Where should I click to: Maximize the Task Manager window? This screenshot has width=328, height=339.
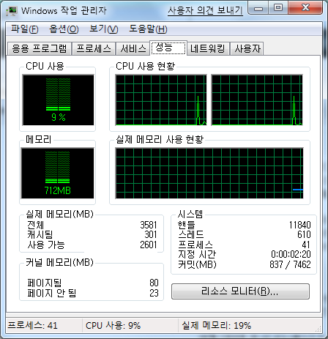(278, 8)
